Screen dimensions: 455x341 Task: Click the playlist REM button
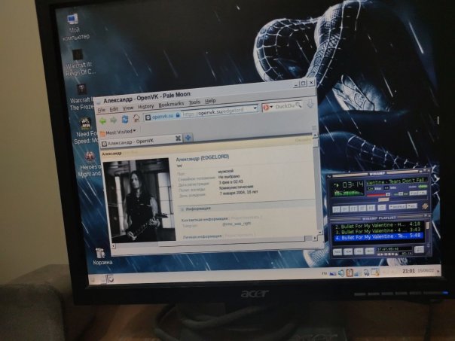pos(347,251)
